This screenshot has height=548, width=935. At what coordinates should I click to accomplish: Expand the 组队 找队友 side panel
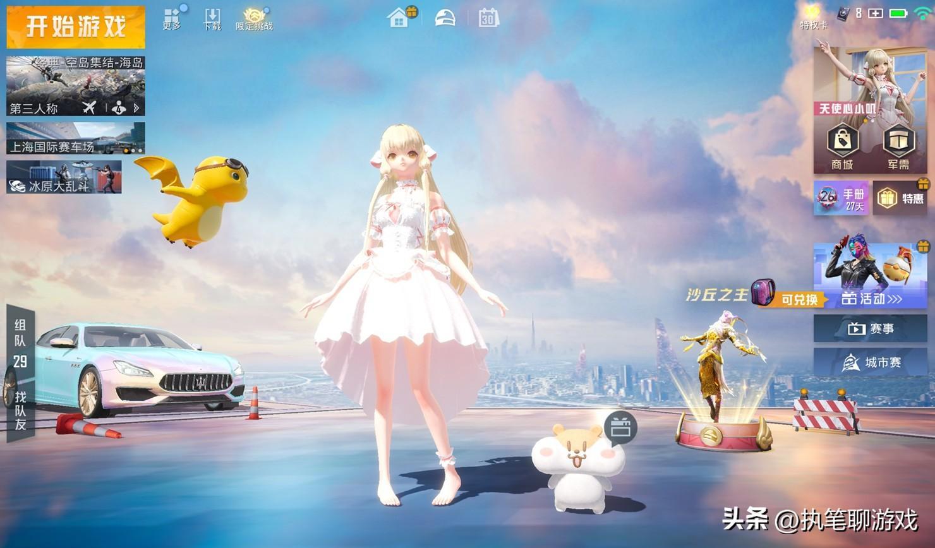click(20, 372)
